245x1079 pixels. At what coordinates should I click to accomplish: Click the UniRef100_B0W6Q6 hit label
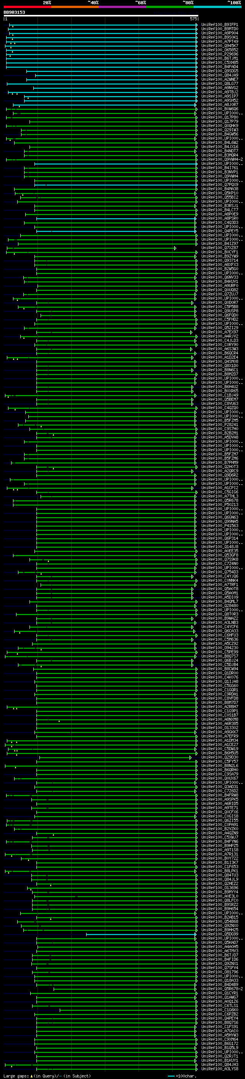coord(219,109)
